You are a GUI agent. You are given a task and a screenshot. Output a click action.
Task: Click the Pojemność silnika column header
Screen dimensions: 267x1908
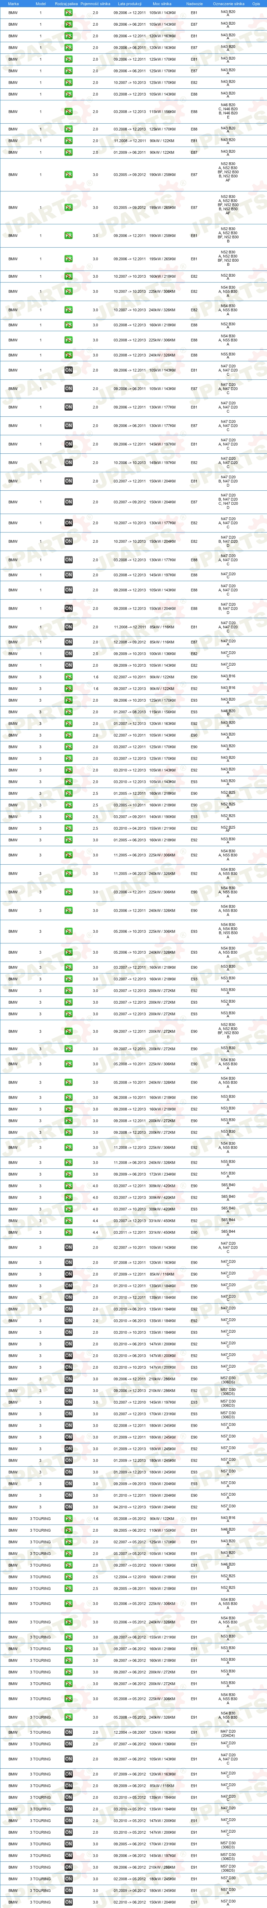[x=95, y=3]
